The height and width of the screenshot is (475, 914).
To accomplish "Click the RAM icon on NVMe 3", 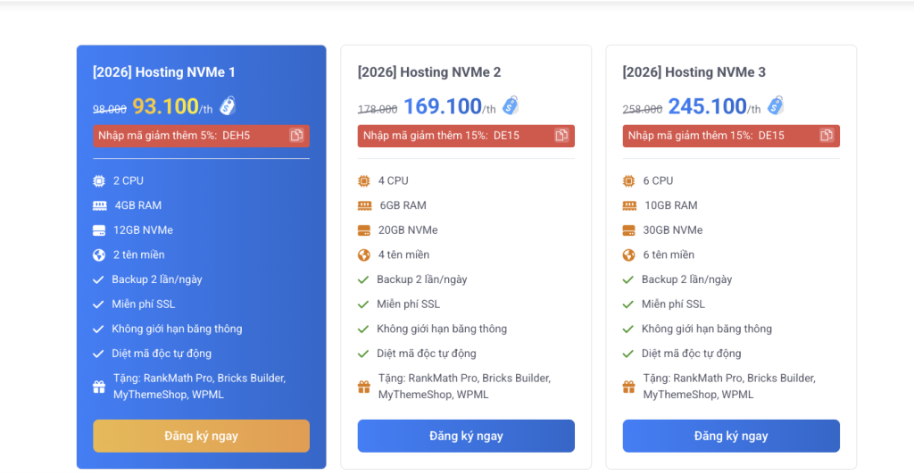I will tap(629, 205).
